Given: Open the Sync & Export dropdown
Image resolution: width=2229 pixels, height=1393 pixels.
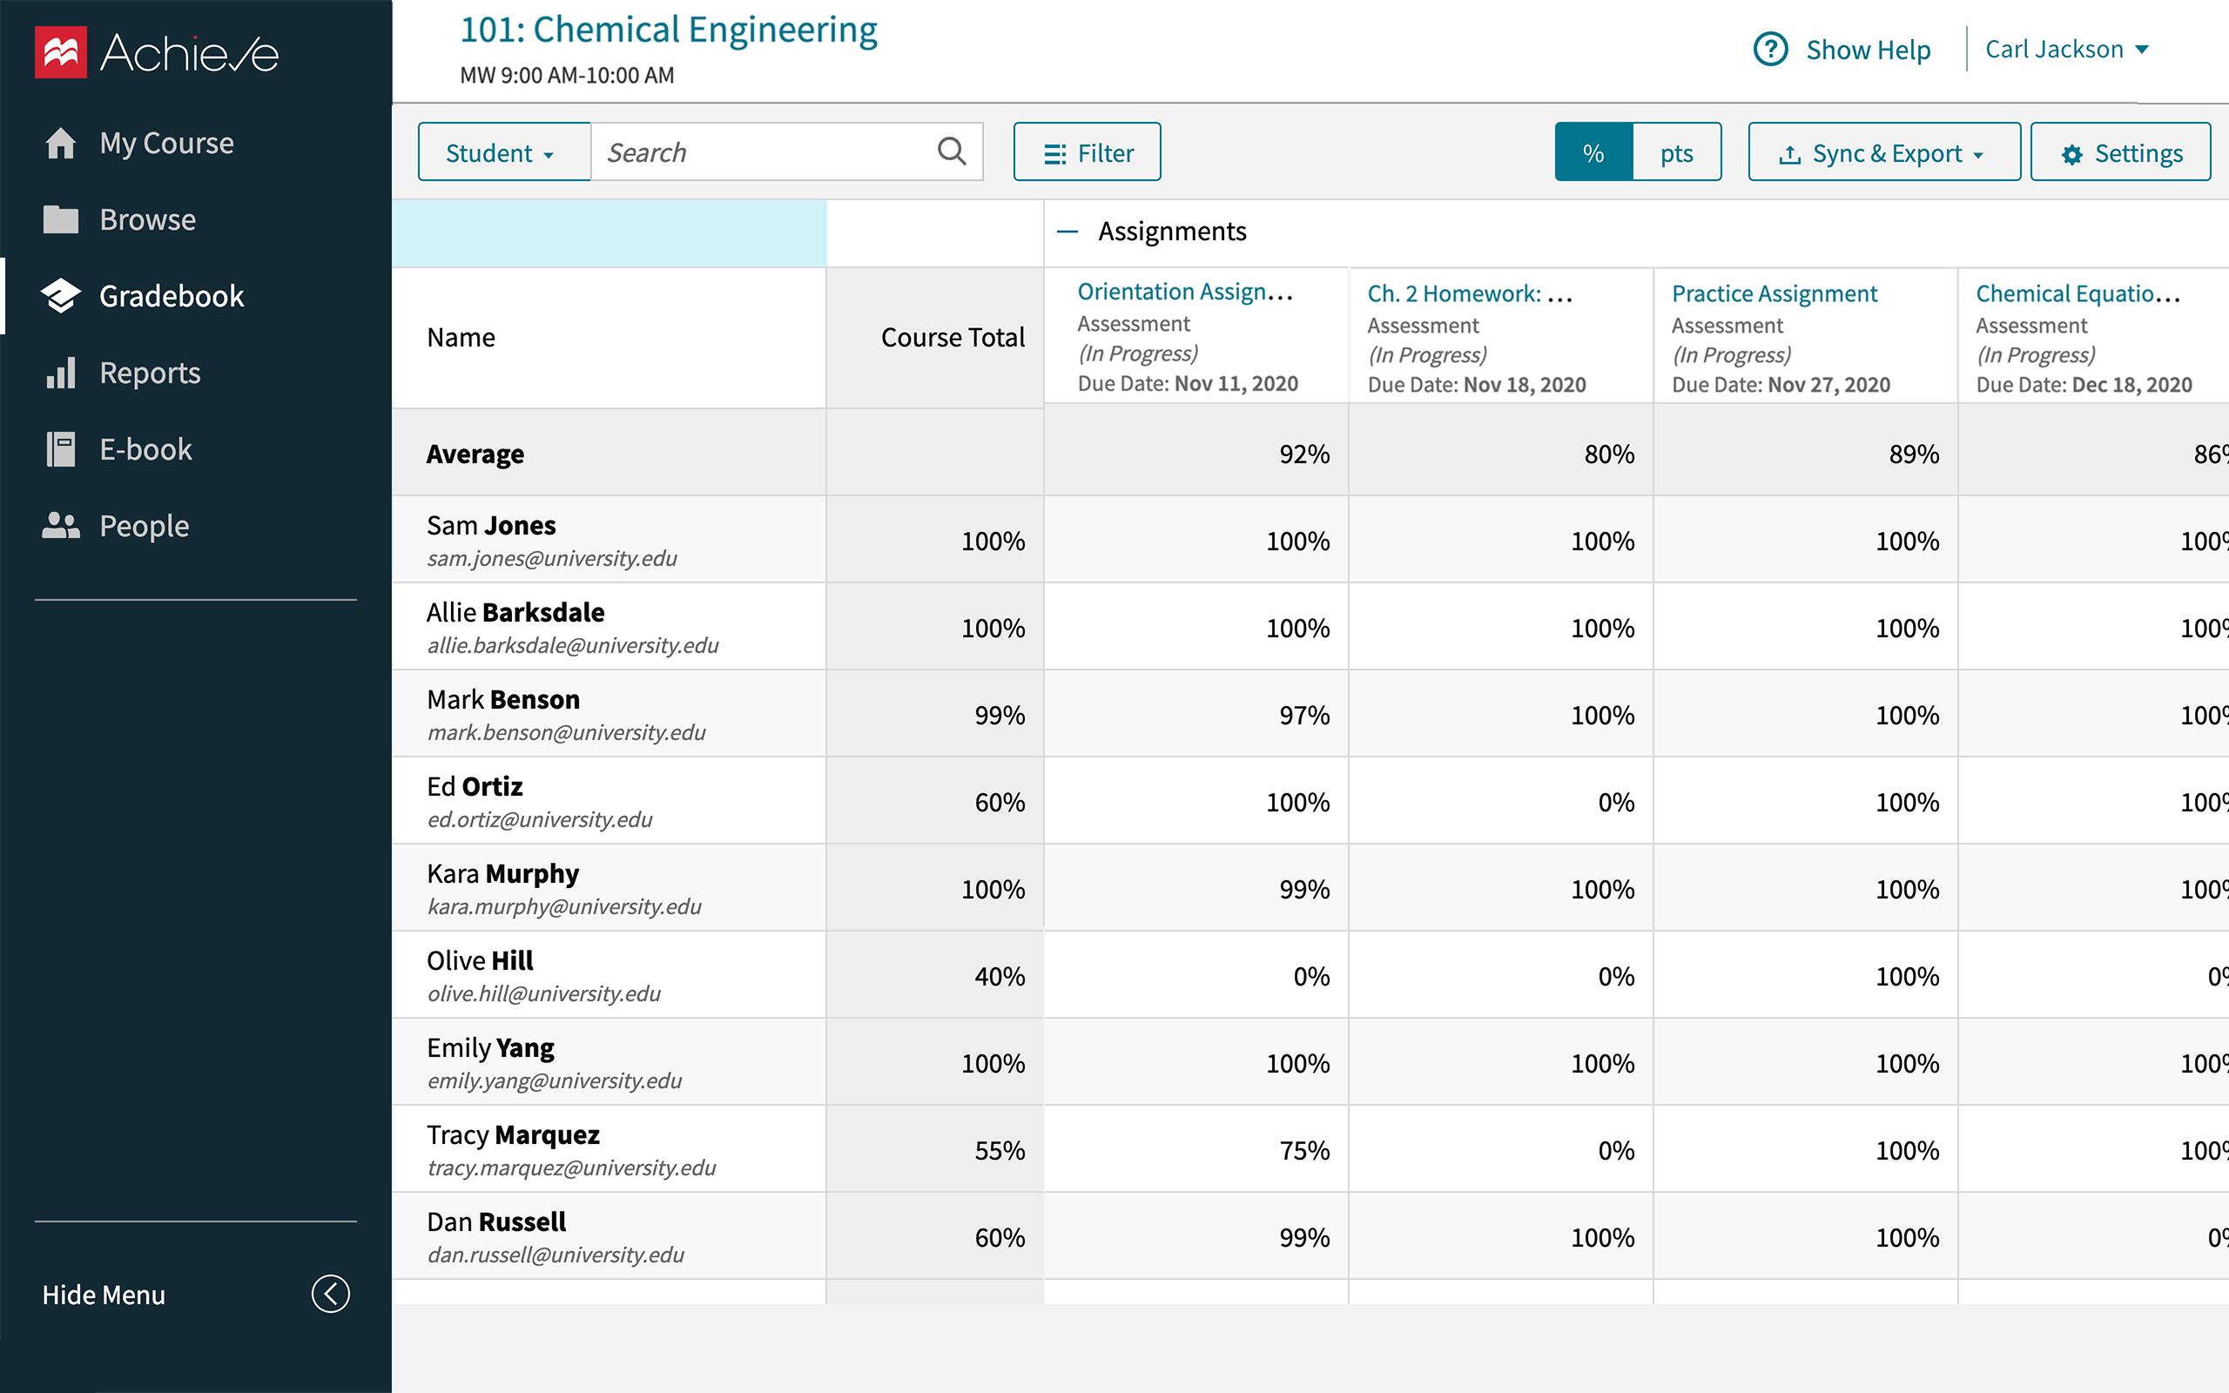Looking at the screenshot, I should pyautogui.click(x=1882, y=153).
